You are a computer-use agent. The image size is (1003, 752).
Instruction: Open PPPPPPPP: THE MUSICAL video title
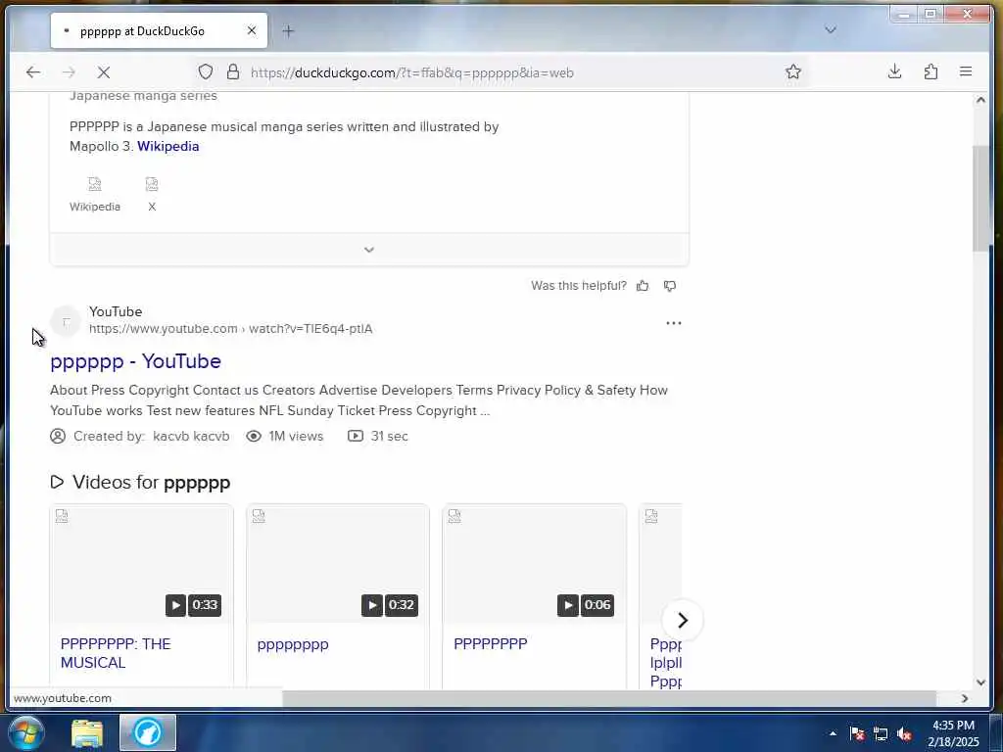tap(116, 653)
